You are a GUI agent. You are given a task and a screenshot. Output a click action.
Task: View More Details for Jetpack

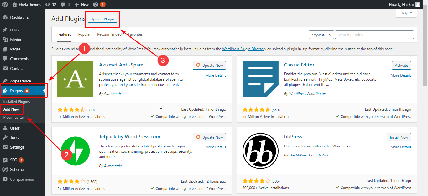pos(216,147)
